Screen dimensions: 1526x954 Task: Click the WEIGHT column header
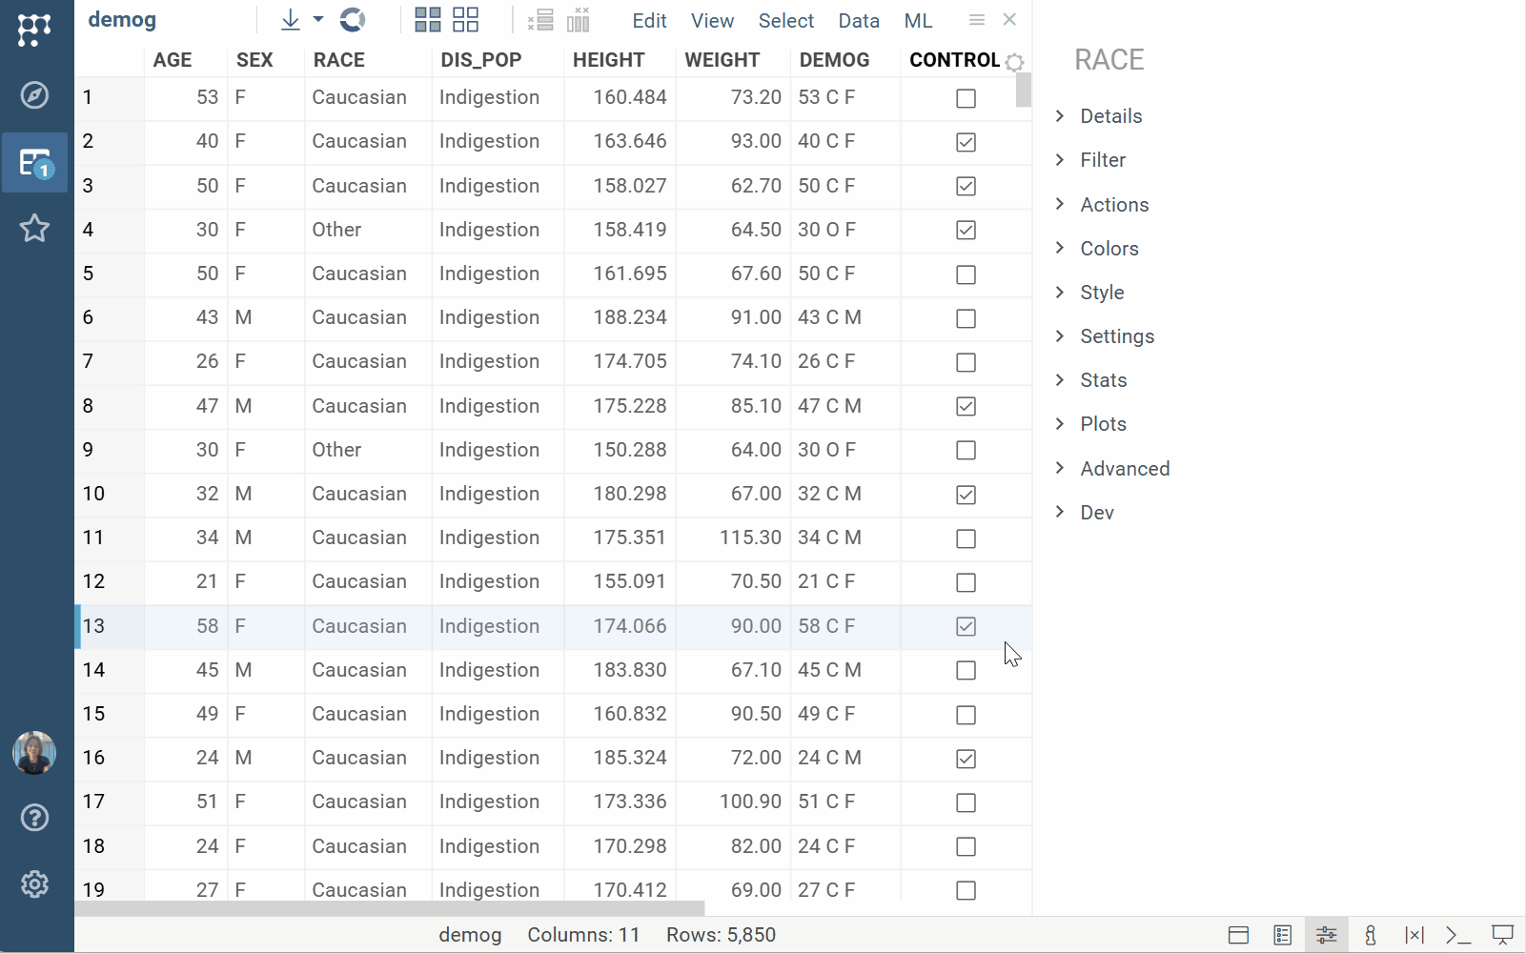click(x=722, y=60)
